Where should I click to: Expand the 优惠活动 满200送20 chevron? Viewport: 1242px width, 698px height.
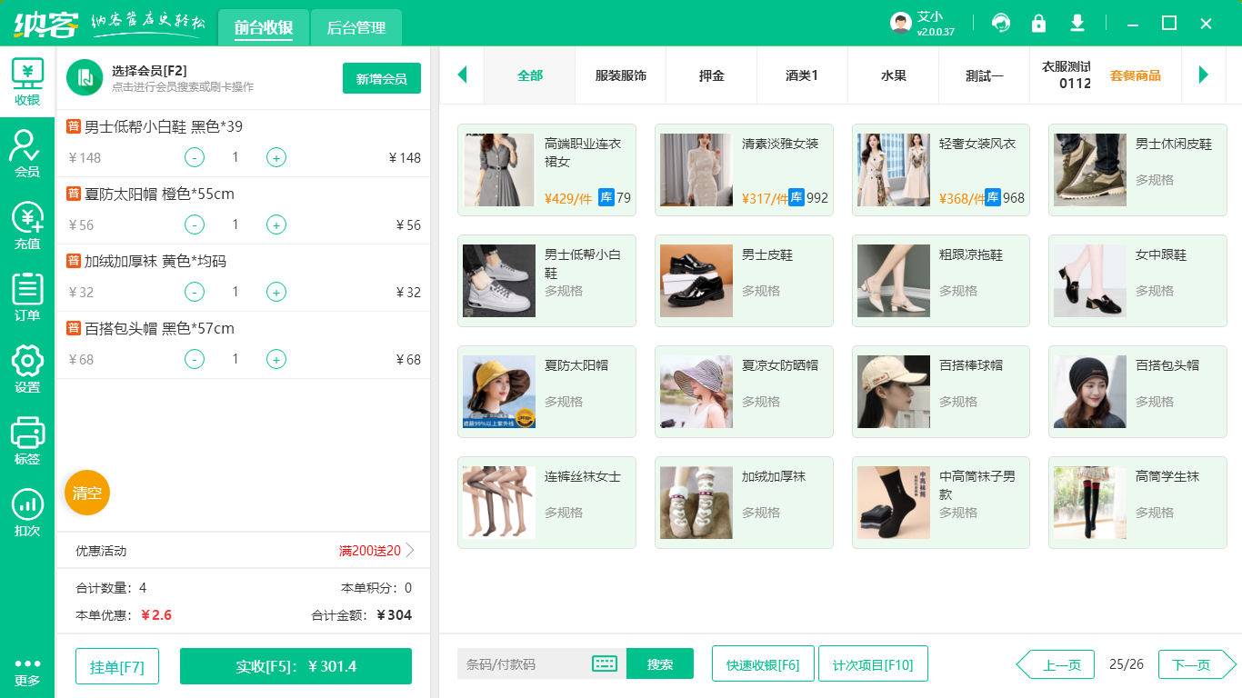tap(410, 550)
